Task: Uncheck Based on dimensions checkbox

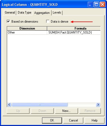Action: [8, 22]
